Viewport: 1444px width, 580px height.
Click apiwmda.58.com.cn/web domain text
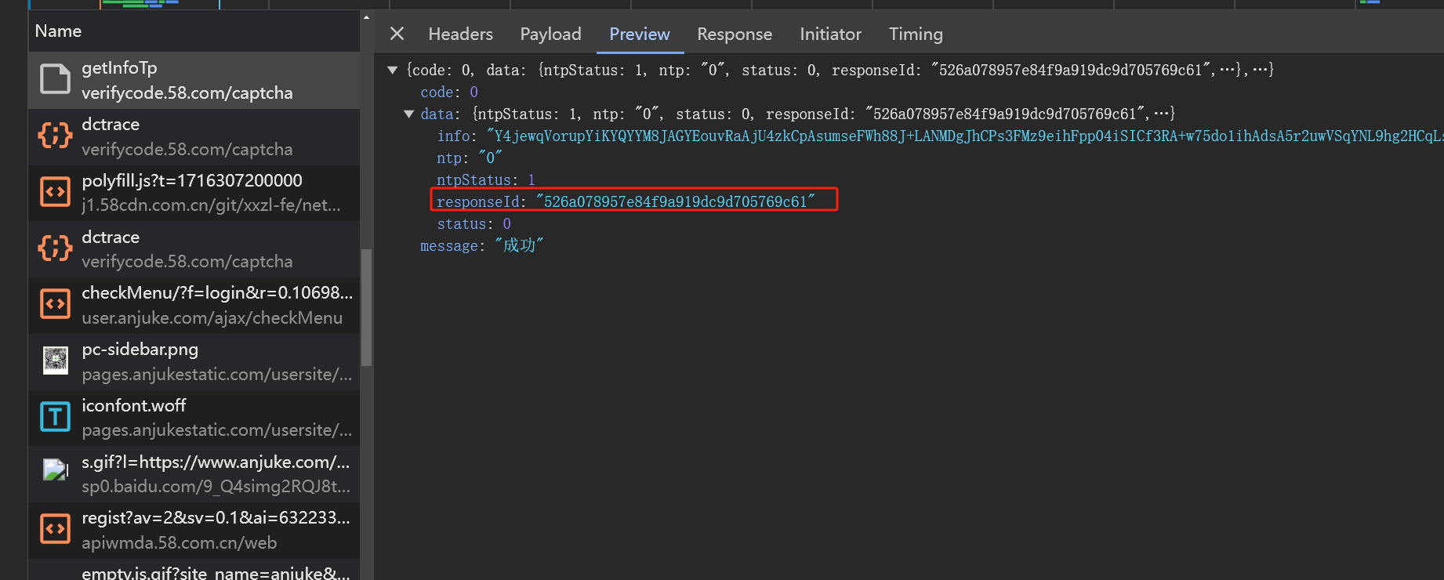(x=179, y=542)
